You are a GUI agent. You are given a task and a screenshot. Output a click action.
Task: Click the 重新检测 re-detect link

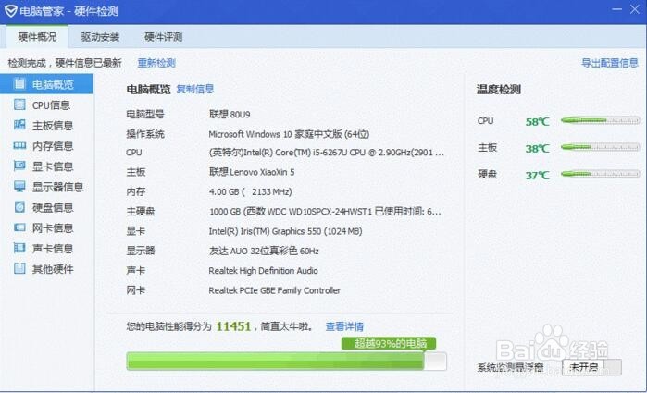156,63
